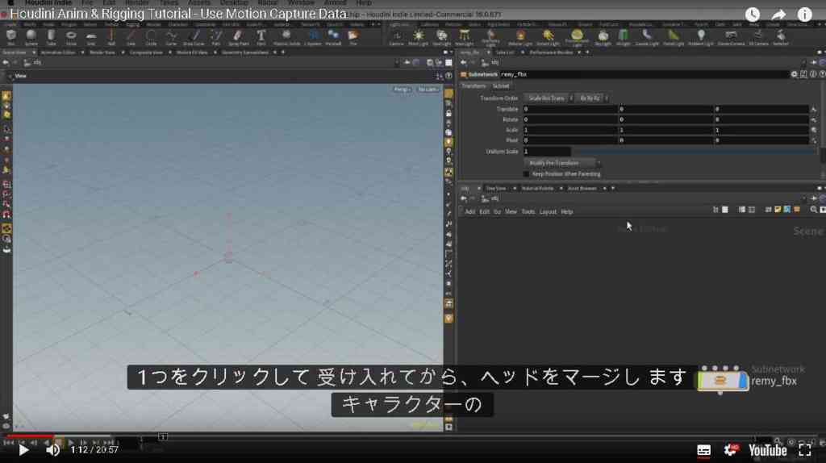
Task: Open the Material Palette pane tab
Action: point(537,189)
